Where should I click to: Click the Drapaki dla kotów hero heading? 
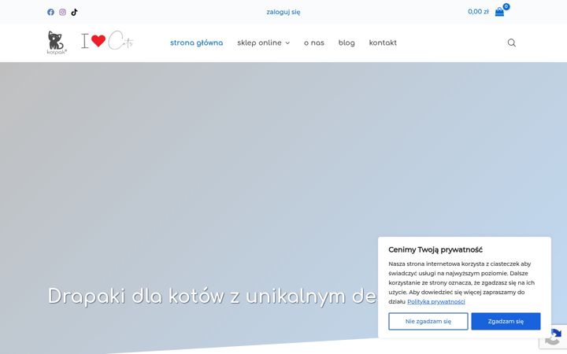pyautogui.click(x=213, y=297)
